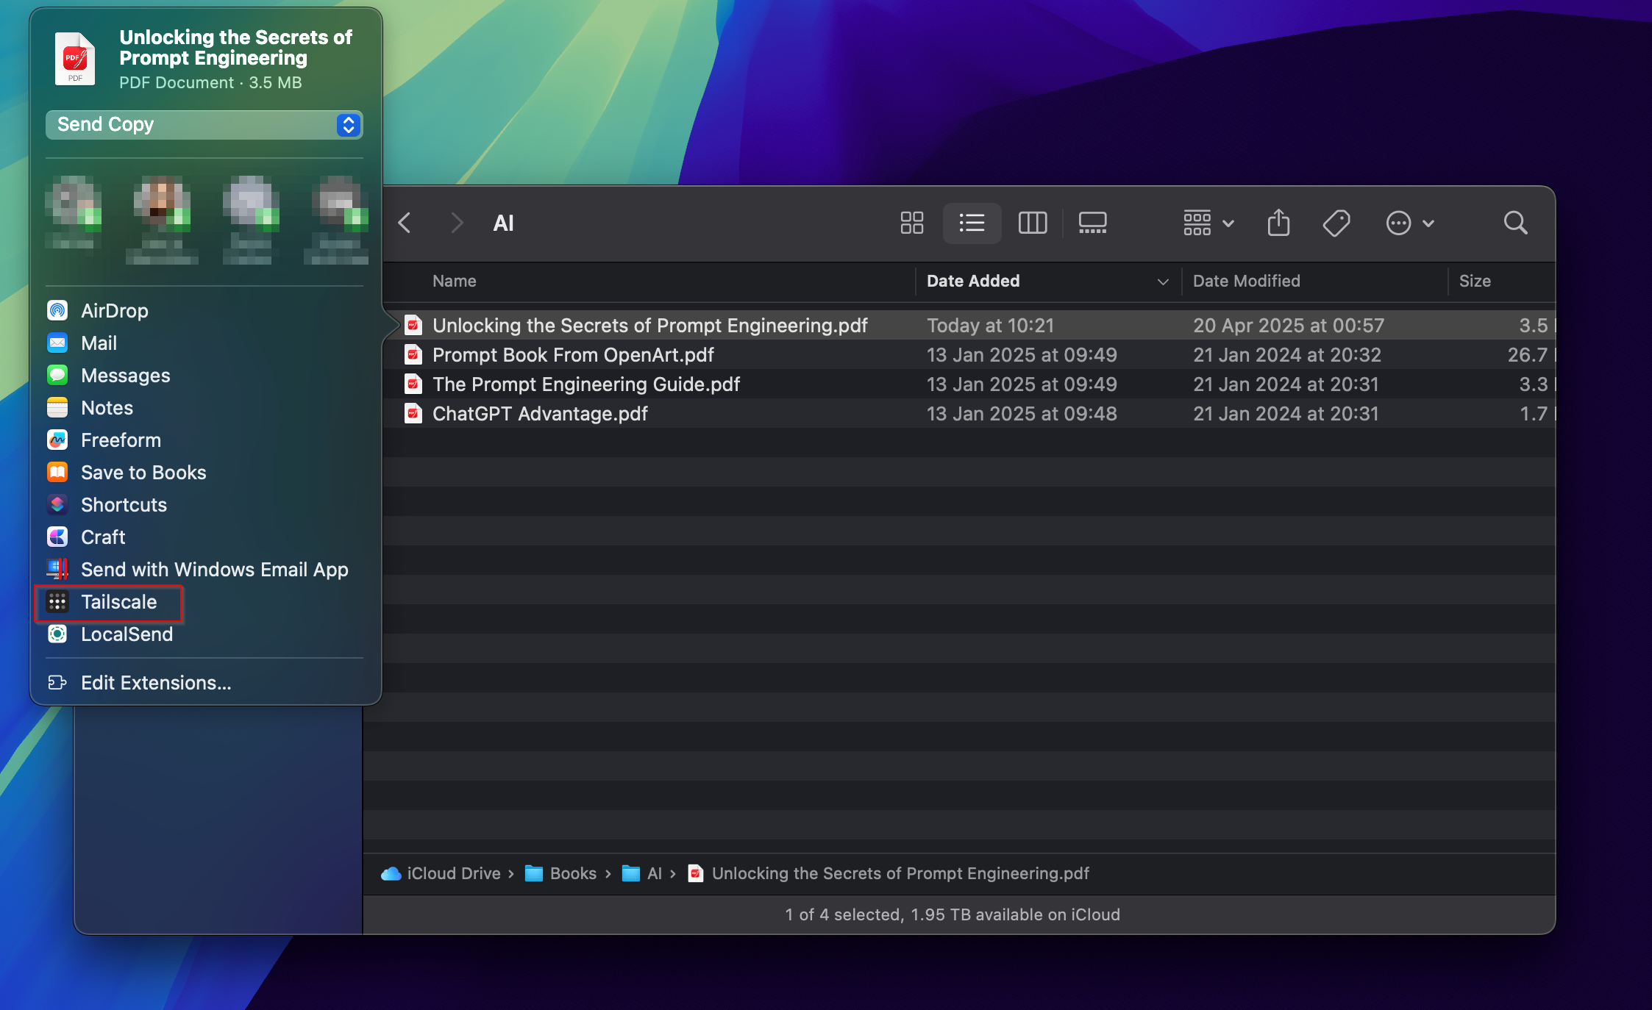Choose Send with Windows Email App
1652x1010 pixels.
pos(214,569)
